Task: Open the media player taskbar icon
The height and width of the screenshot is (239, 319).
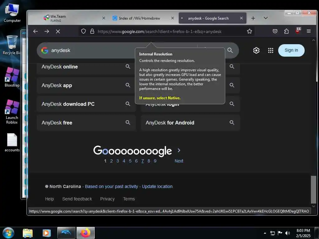Action: (47, 233)
